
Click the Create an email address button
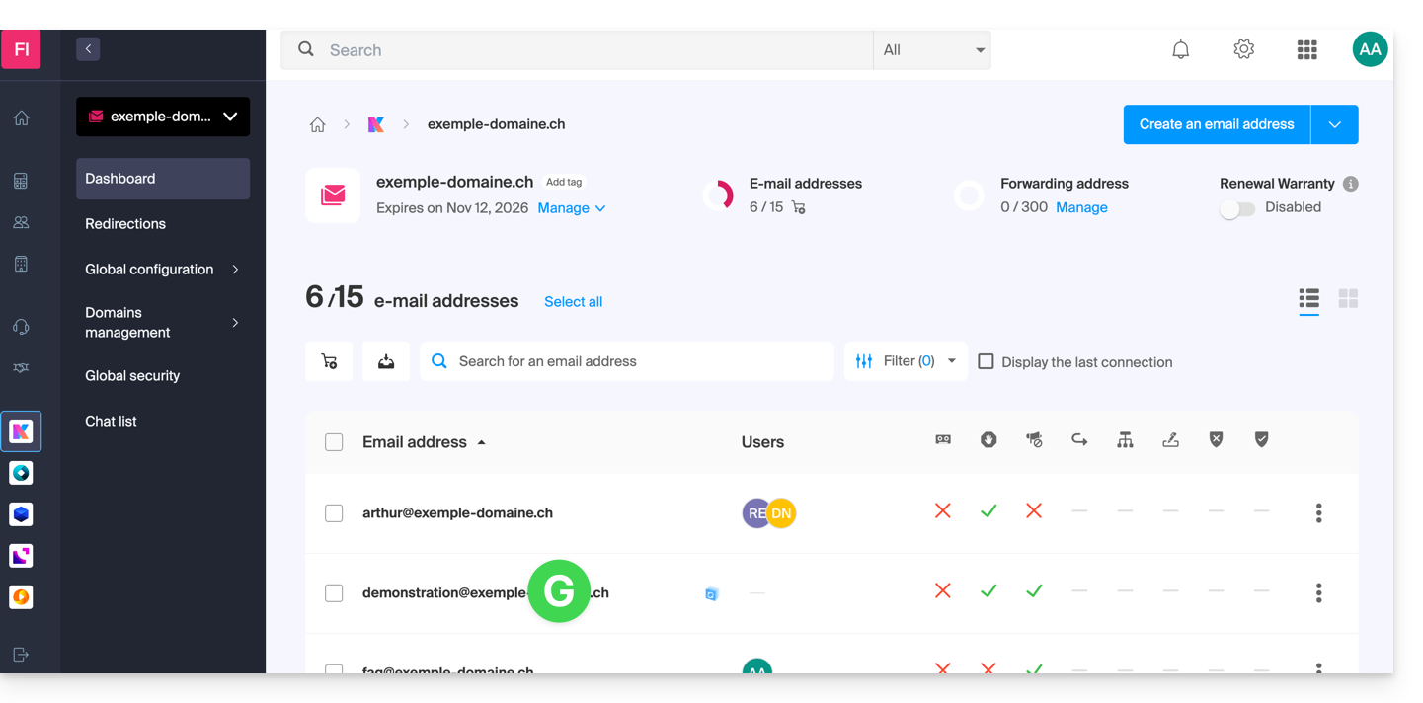(1216, 124)
